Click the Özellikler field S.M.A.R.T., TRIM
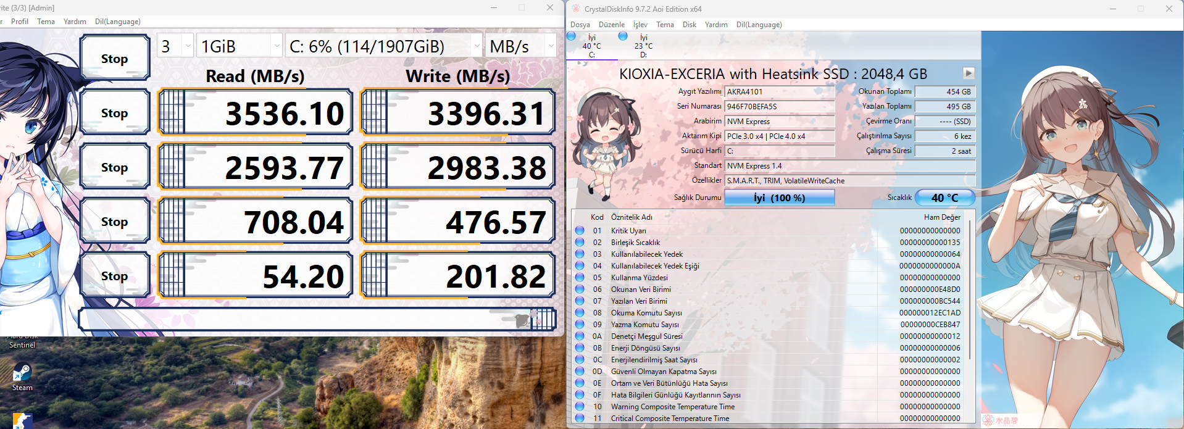Screen dimensions: 1184x429 point(850,180)
